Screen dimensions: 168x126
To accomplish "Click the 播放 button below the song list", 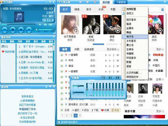I will [76, 110].
